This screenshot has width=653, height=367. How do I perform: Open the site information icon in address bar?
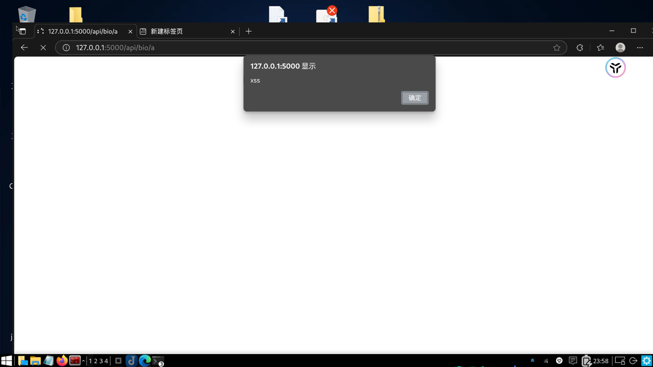tap(66, 48)
